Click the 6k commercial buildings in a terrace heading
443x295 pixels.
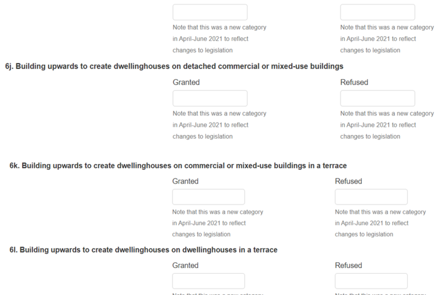point(178,165)
